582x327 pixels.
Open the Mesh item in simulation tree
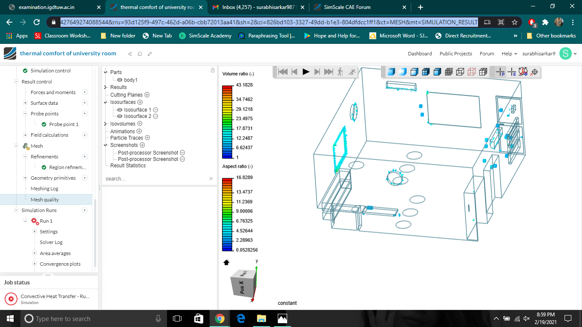(x=36, y=146)
